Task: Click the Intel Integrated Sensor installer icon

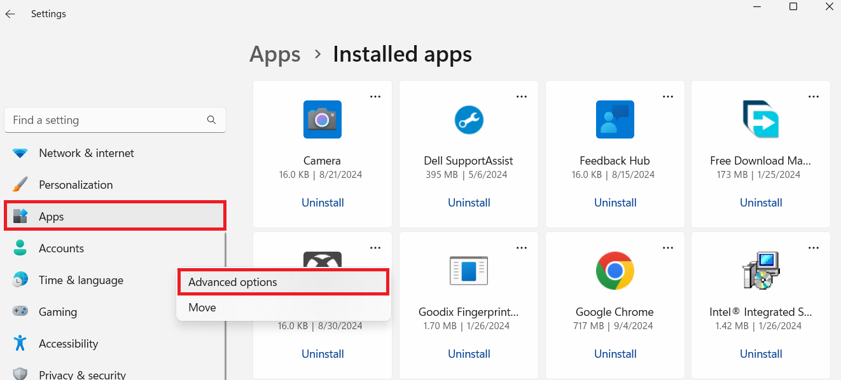Action: (761, 271)
